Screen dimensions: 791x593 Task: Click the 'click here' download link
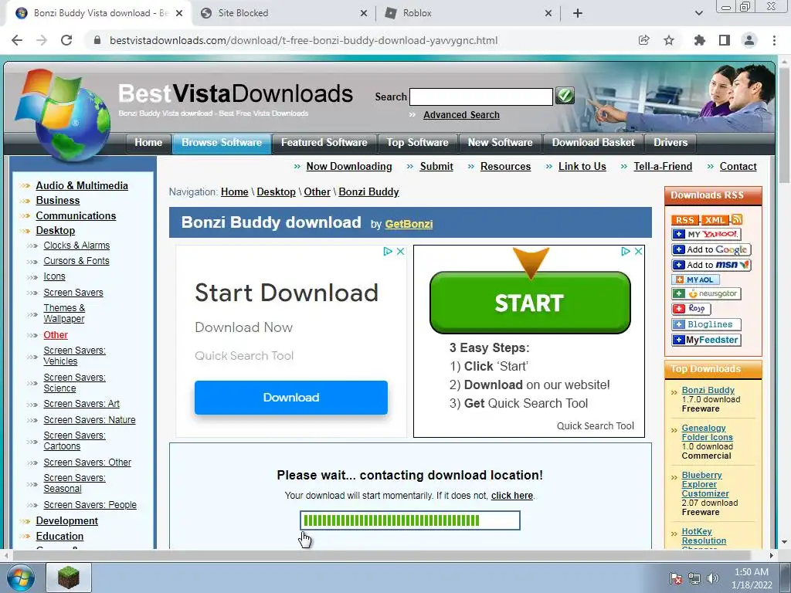click(512, 496)
